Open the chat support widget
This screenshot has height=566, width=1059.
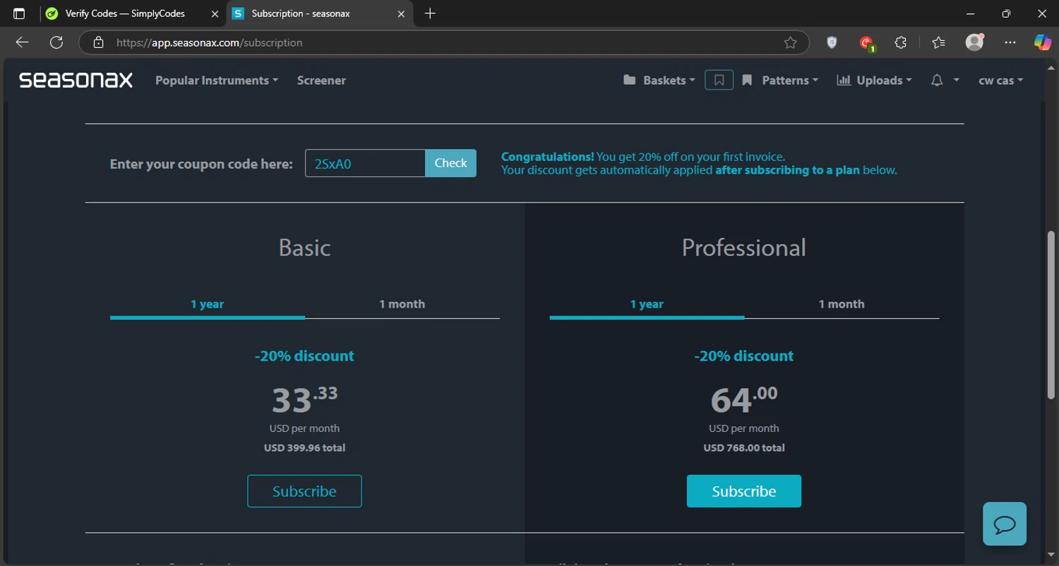pyautogui.click(x=1005, y=524)
